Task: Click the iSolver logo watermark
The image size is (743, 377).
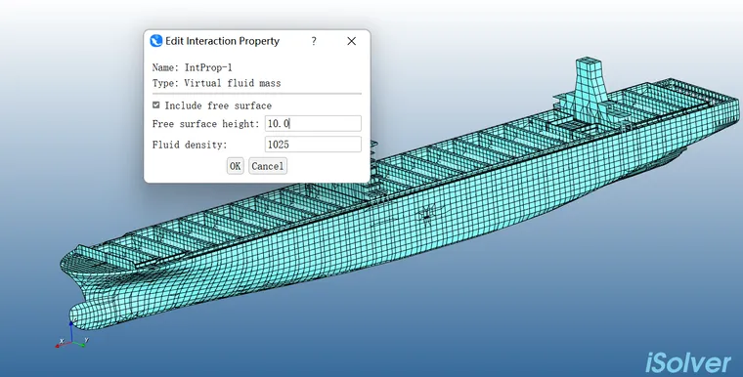Action: click(x=688, y=362)
